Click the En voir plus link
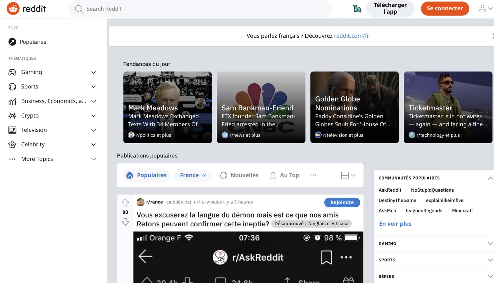Screen dimensions: 494x283 point(395,224)
